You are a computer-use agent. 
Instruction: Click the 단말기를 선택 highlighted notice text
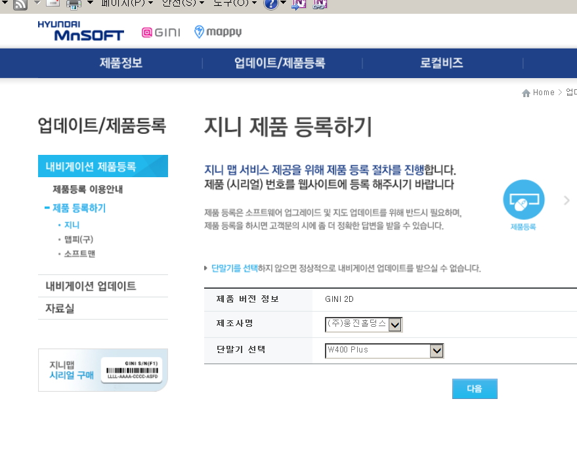(x=234, y=268)
